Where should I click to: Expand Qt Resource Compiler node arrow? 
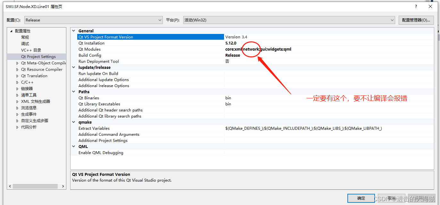[18, 70]
